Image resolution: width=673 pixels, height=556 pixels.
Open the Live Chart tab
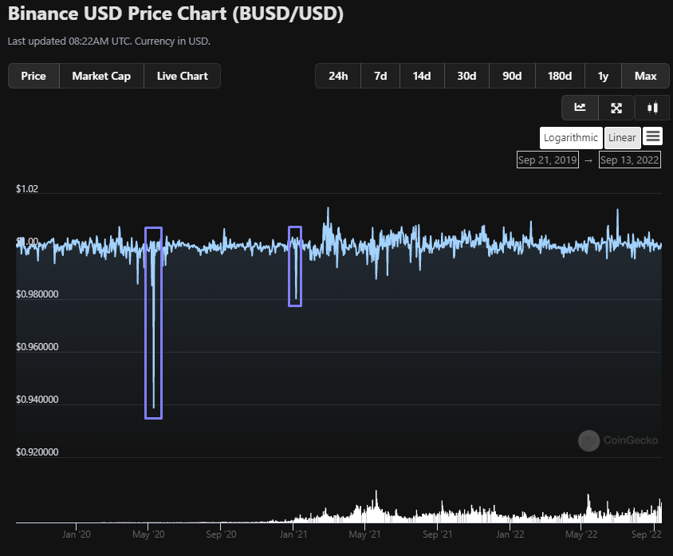(183, 76)
